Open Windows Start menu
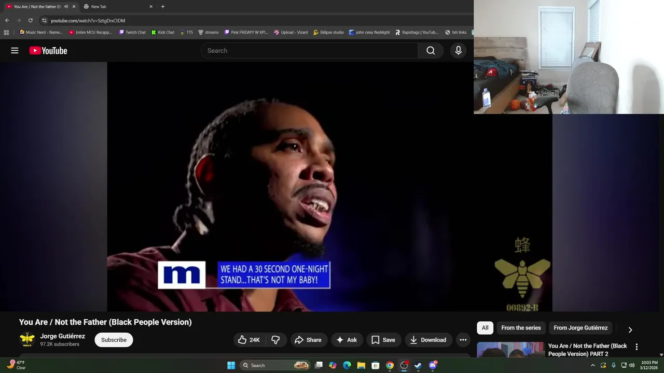Screen dimensions: 664x373 click(x=231, y=365)
